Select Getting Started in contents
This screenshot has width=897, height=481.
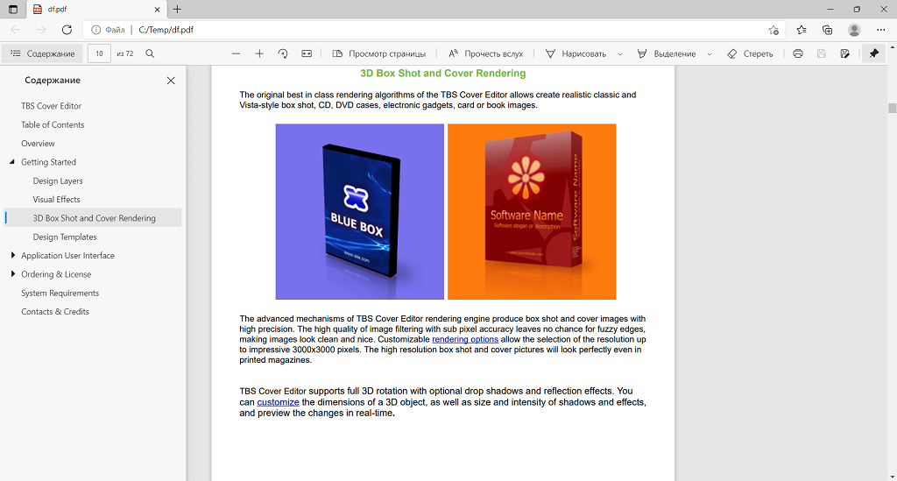click(49, 162)
